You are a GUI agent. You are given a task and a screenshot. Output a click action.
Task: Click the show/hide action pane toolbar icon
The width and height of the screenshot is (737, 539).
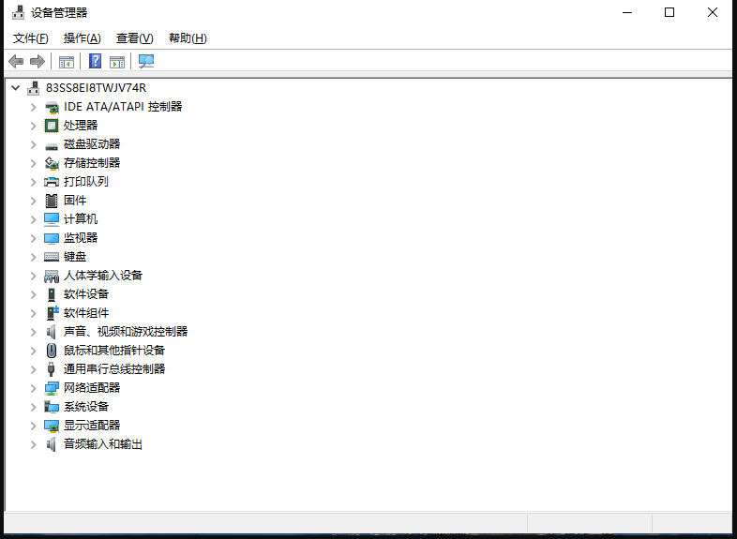tap(117, 62)
